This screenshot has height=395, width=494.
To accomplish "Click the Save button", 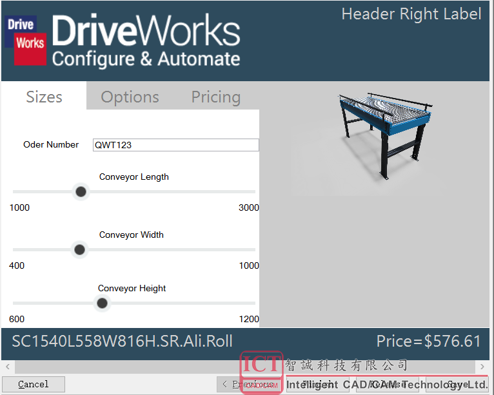I will [x=457, y=384].
